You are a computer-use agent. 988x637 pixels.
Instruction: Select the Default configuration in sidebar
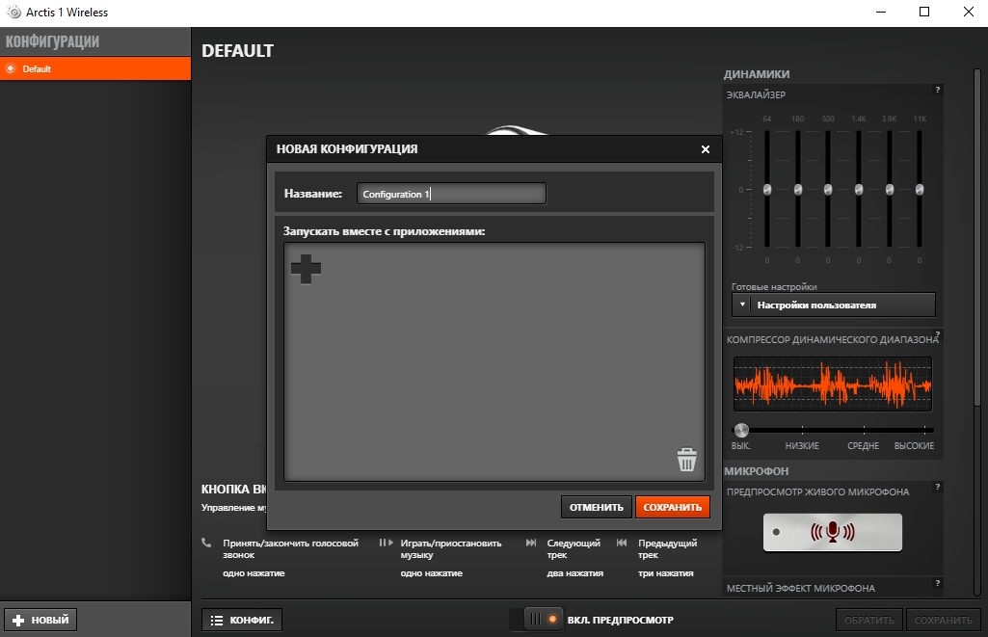tap(95, 68)
